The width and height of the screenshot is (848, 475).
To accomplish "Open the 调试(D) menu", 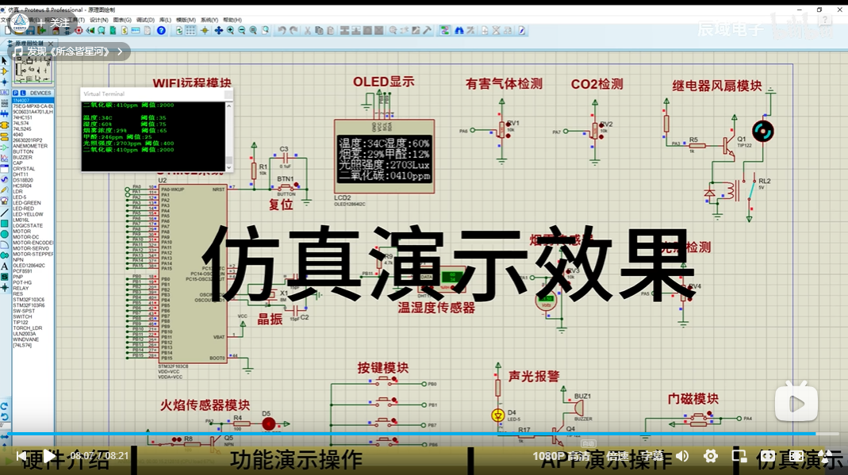I will point(145,20).
